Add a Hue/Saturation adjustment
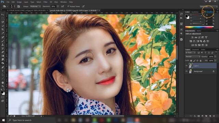Screen dimensions: 219x123 coord(191,41)
